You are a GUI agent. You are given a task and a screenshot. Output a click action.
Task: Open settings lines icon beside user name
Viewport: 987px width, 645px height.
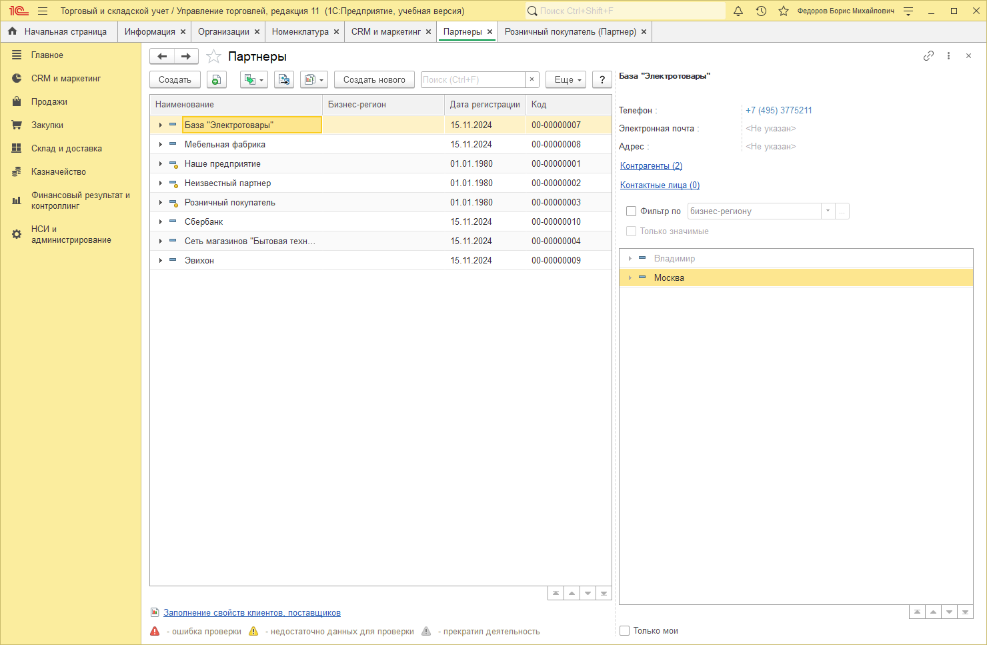(x=908, y=11)
